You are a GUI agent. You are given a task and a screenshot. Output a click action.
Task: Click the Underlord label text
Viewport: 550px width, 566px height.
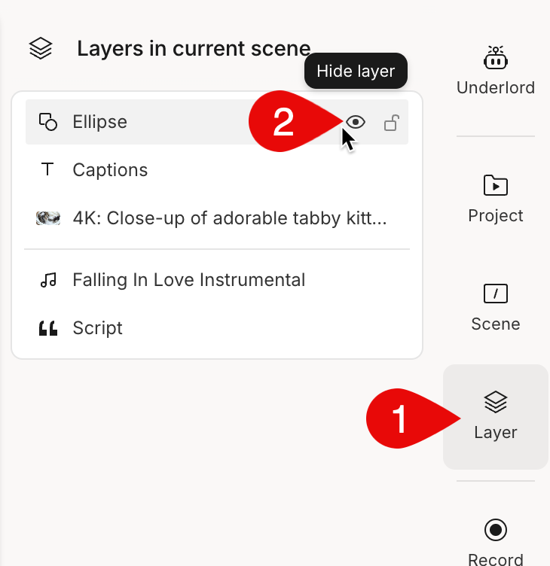point(496,88)
